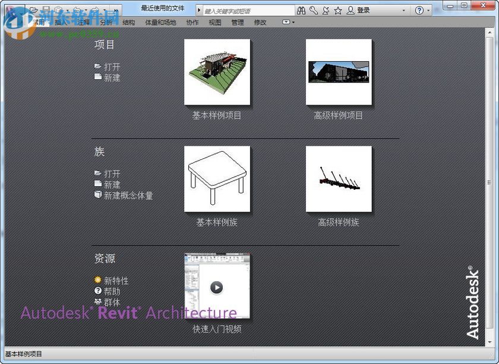Screen dimensions: 499x364
Task: Switch to the 插入 ribbon tab
Action: click(x=59, y=22)
